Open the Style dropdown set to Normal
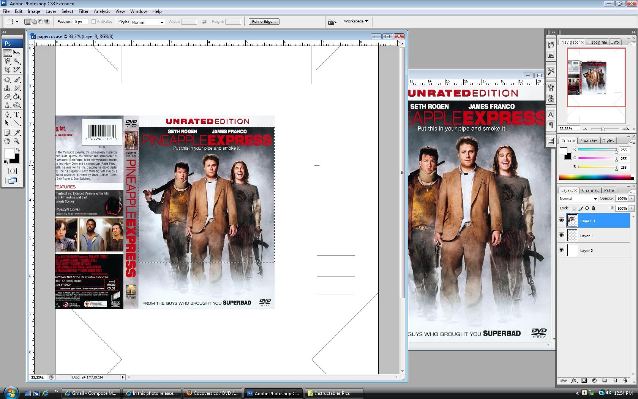638x399 pixels. (x=148, y=22)
